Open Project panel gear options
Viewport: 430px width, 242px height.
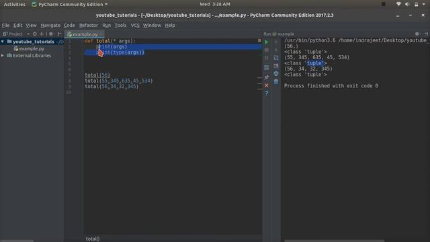[x=51, y=34]
